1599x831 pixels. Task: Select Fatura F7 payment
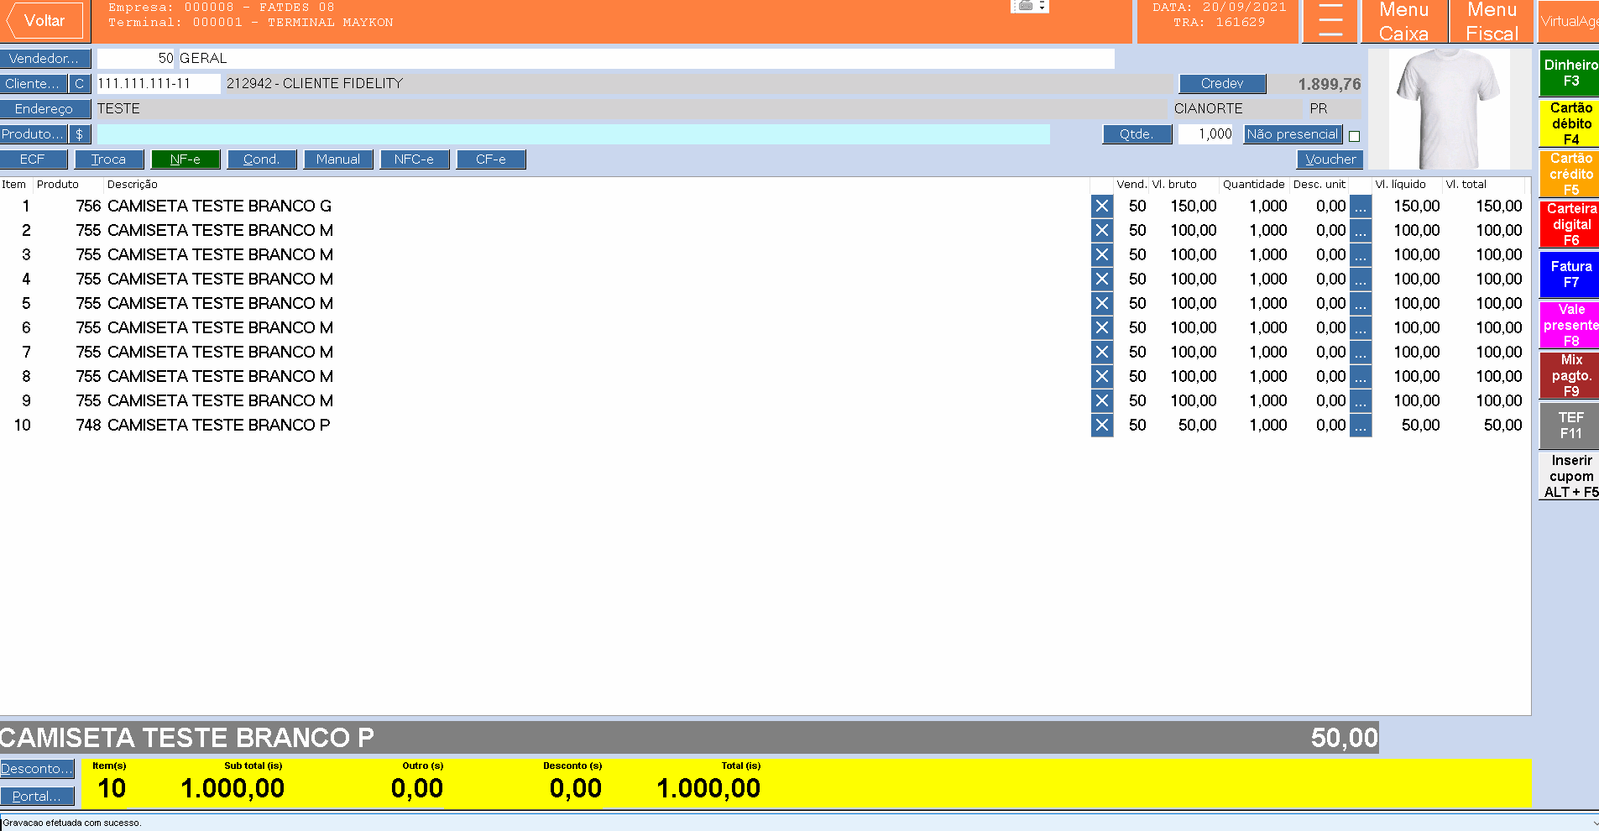tap(1570, 274)
